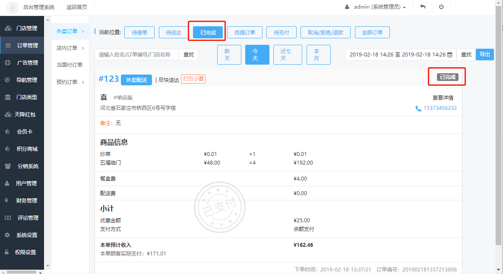Click the 会员卡 star icon

pos(7,131)
